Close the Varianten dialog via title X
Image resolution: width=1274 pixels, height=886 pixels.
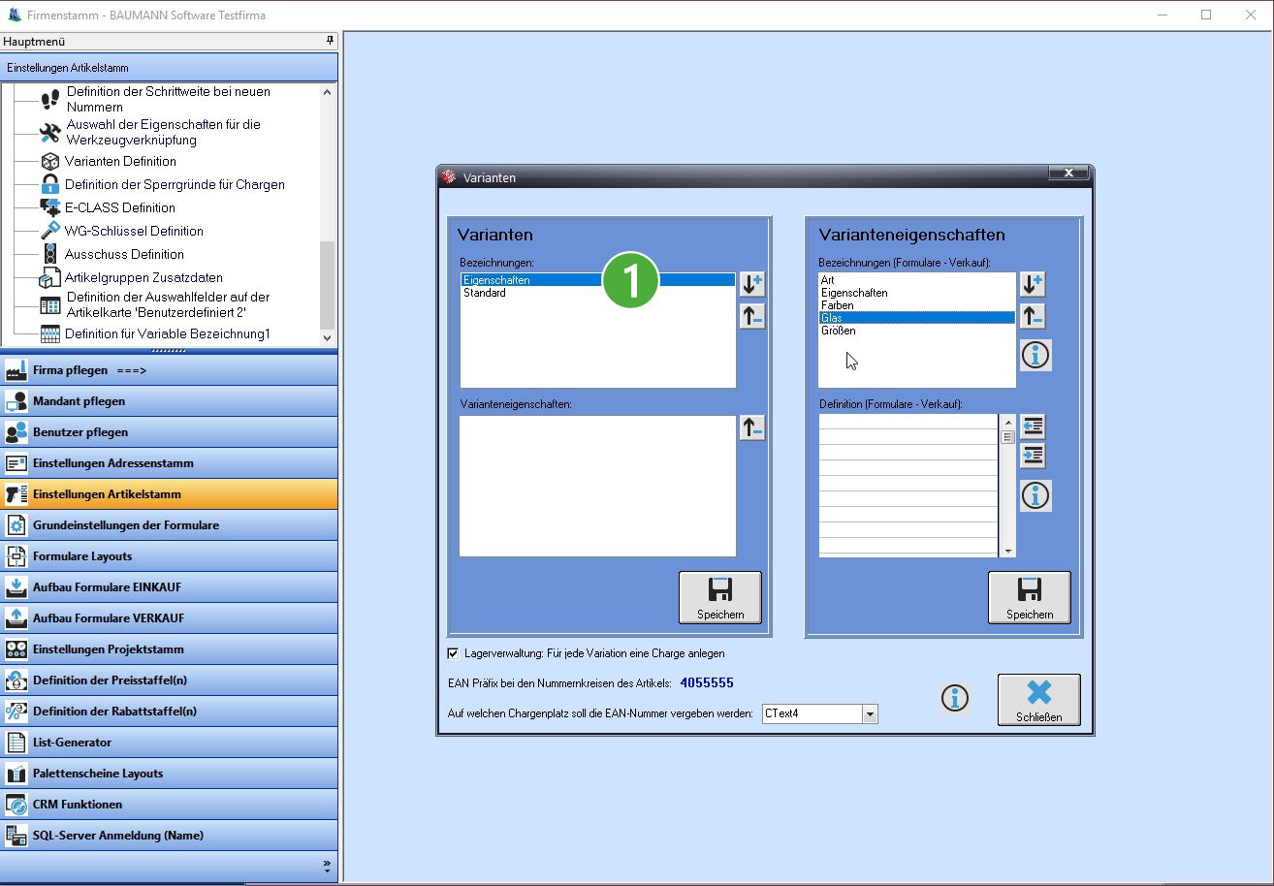point(1068,174)
